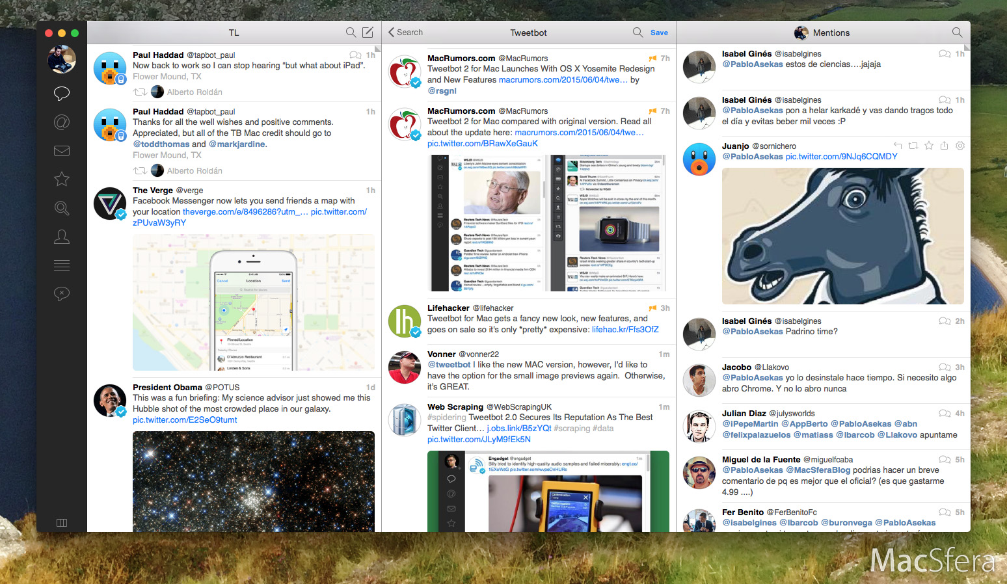This screenshot has width=1007, height=584.
Task: Click Vonner's avatar
Action: 405,367
